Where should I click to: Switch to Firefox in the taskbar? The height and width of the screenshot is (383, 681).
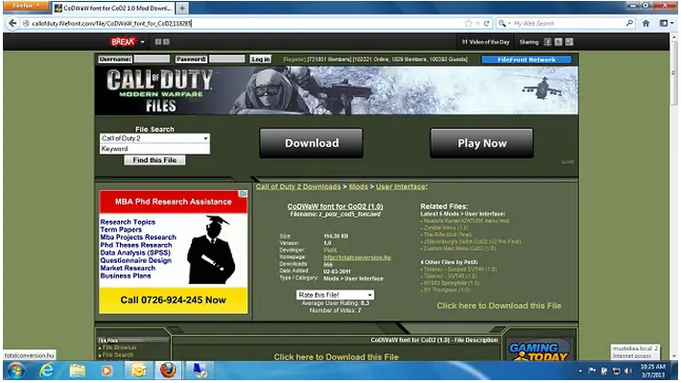168,371
